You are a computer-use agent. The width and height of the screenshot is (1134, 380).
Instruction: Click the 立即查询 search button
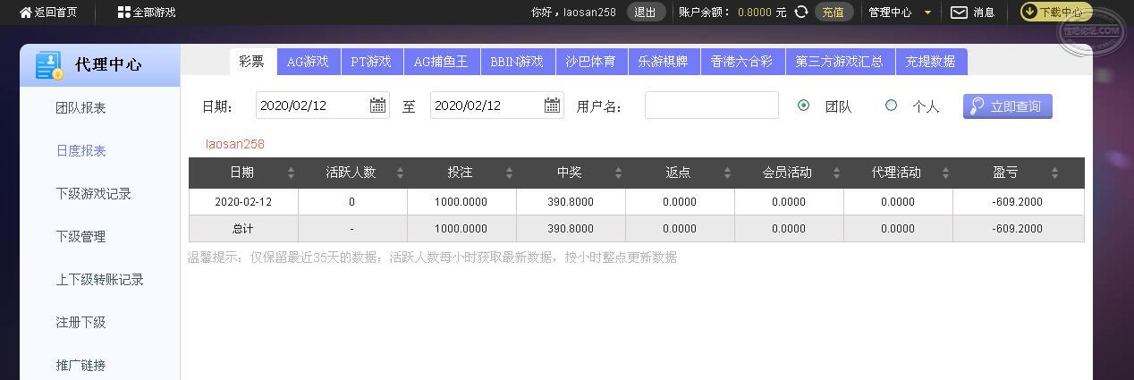click(1008, 106)
